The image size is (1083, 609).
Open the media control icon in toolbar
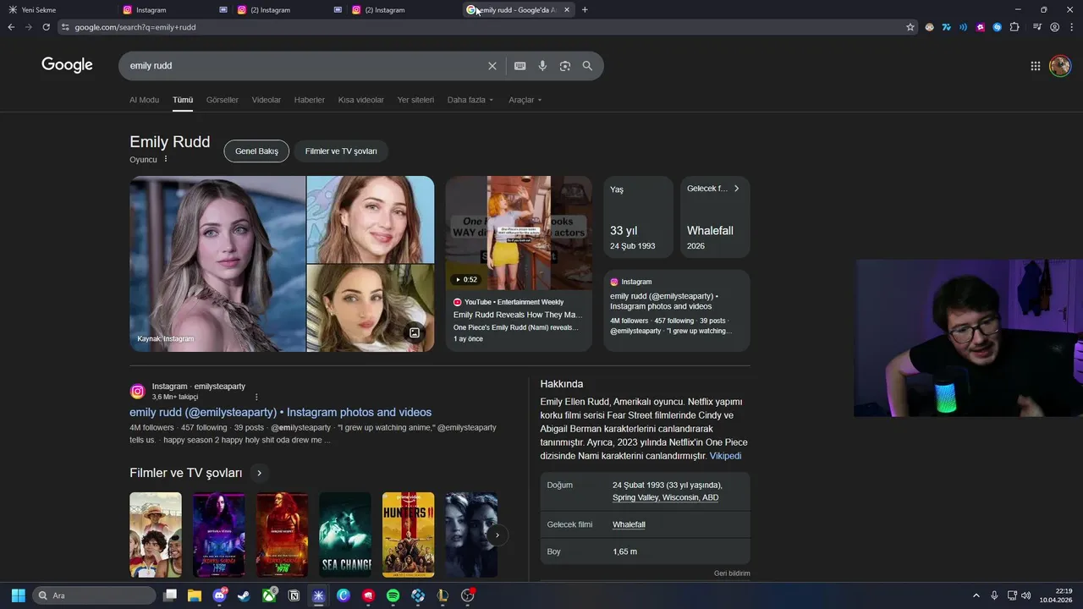point(1037,27)
